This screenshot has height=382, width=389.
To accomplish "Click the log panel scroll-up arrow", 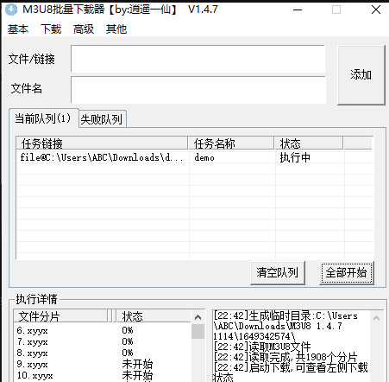I will pyautogui.click(x=376, y=318).
